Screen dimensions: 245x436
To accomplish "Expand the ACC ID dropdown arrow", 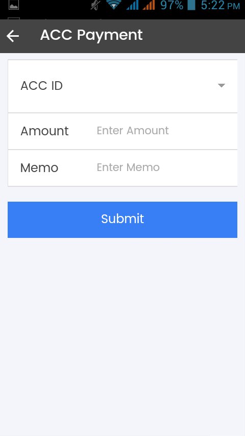I will coord(222,85).
